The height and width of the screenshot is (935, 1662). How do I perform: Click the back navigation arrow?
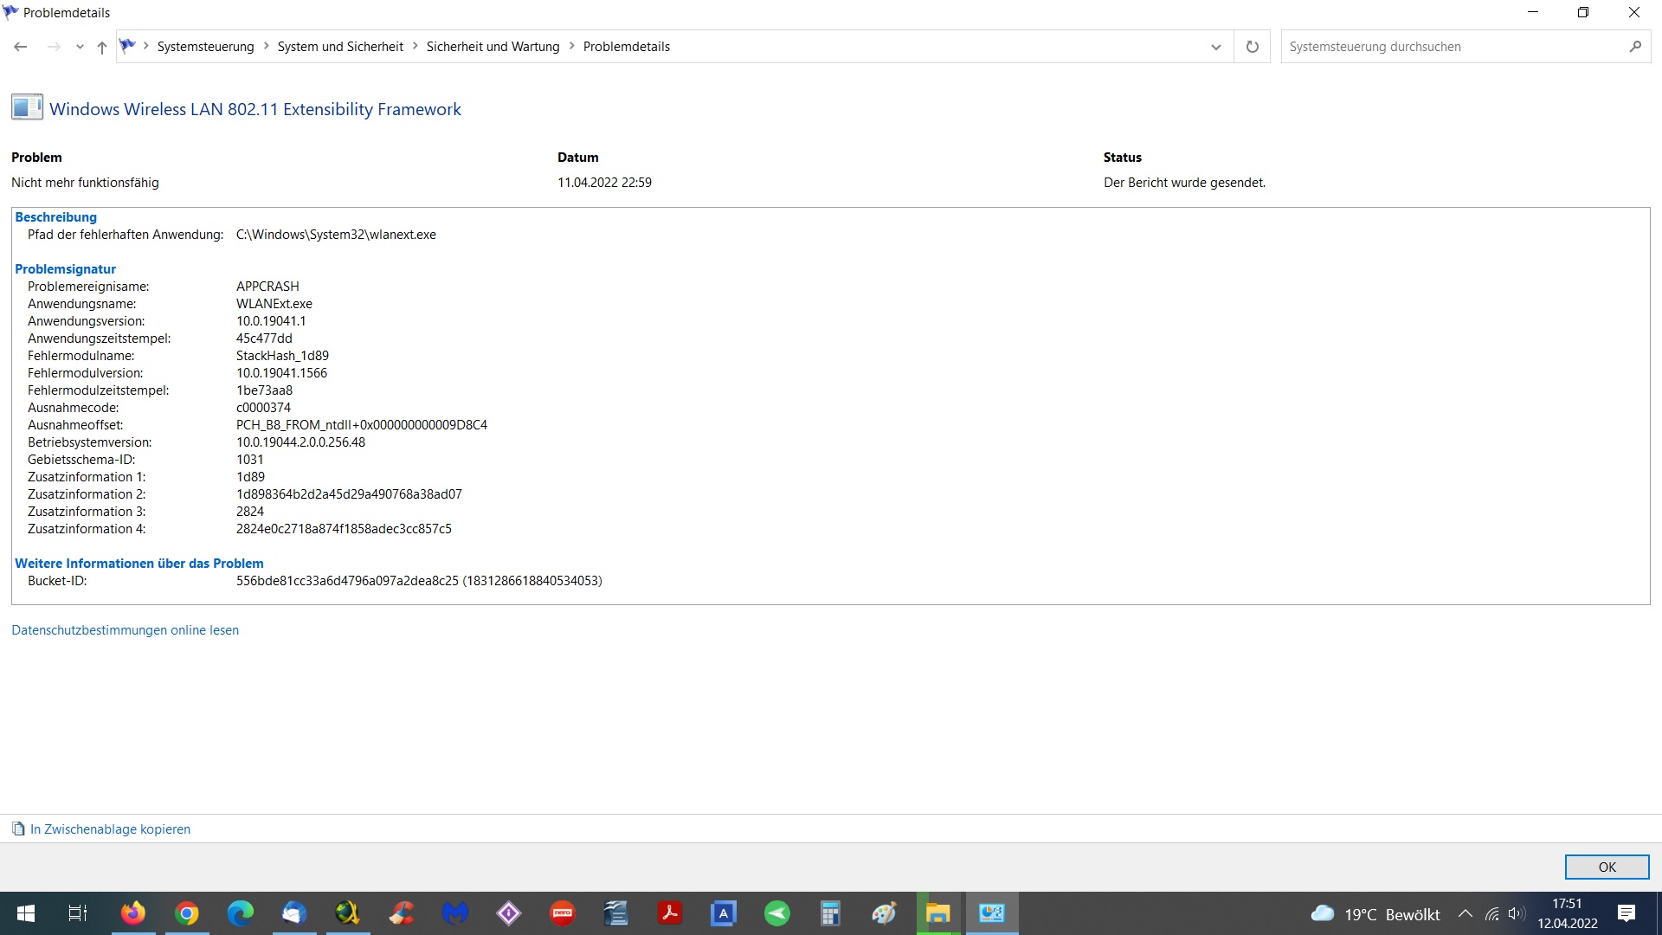click(x=21, y=47)
